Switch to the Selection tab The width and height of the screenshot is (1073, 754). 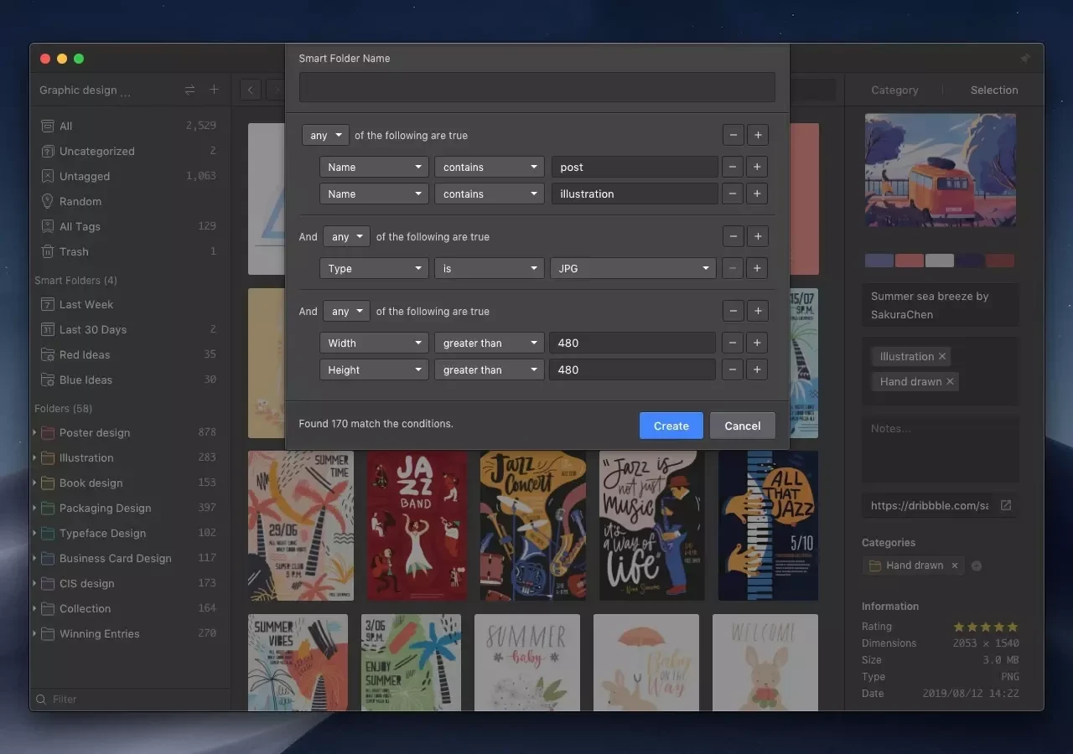[993, 90]
